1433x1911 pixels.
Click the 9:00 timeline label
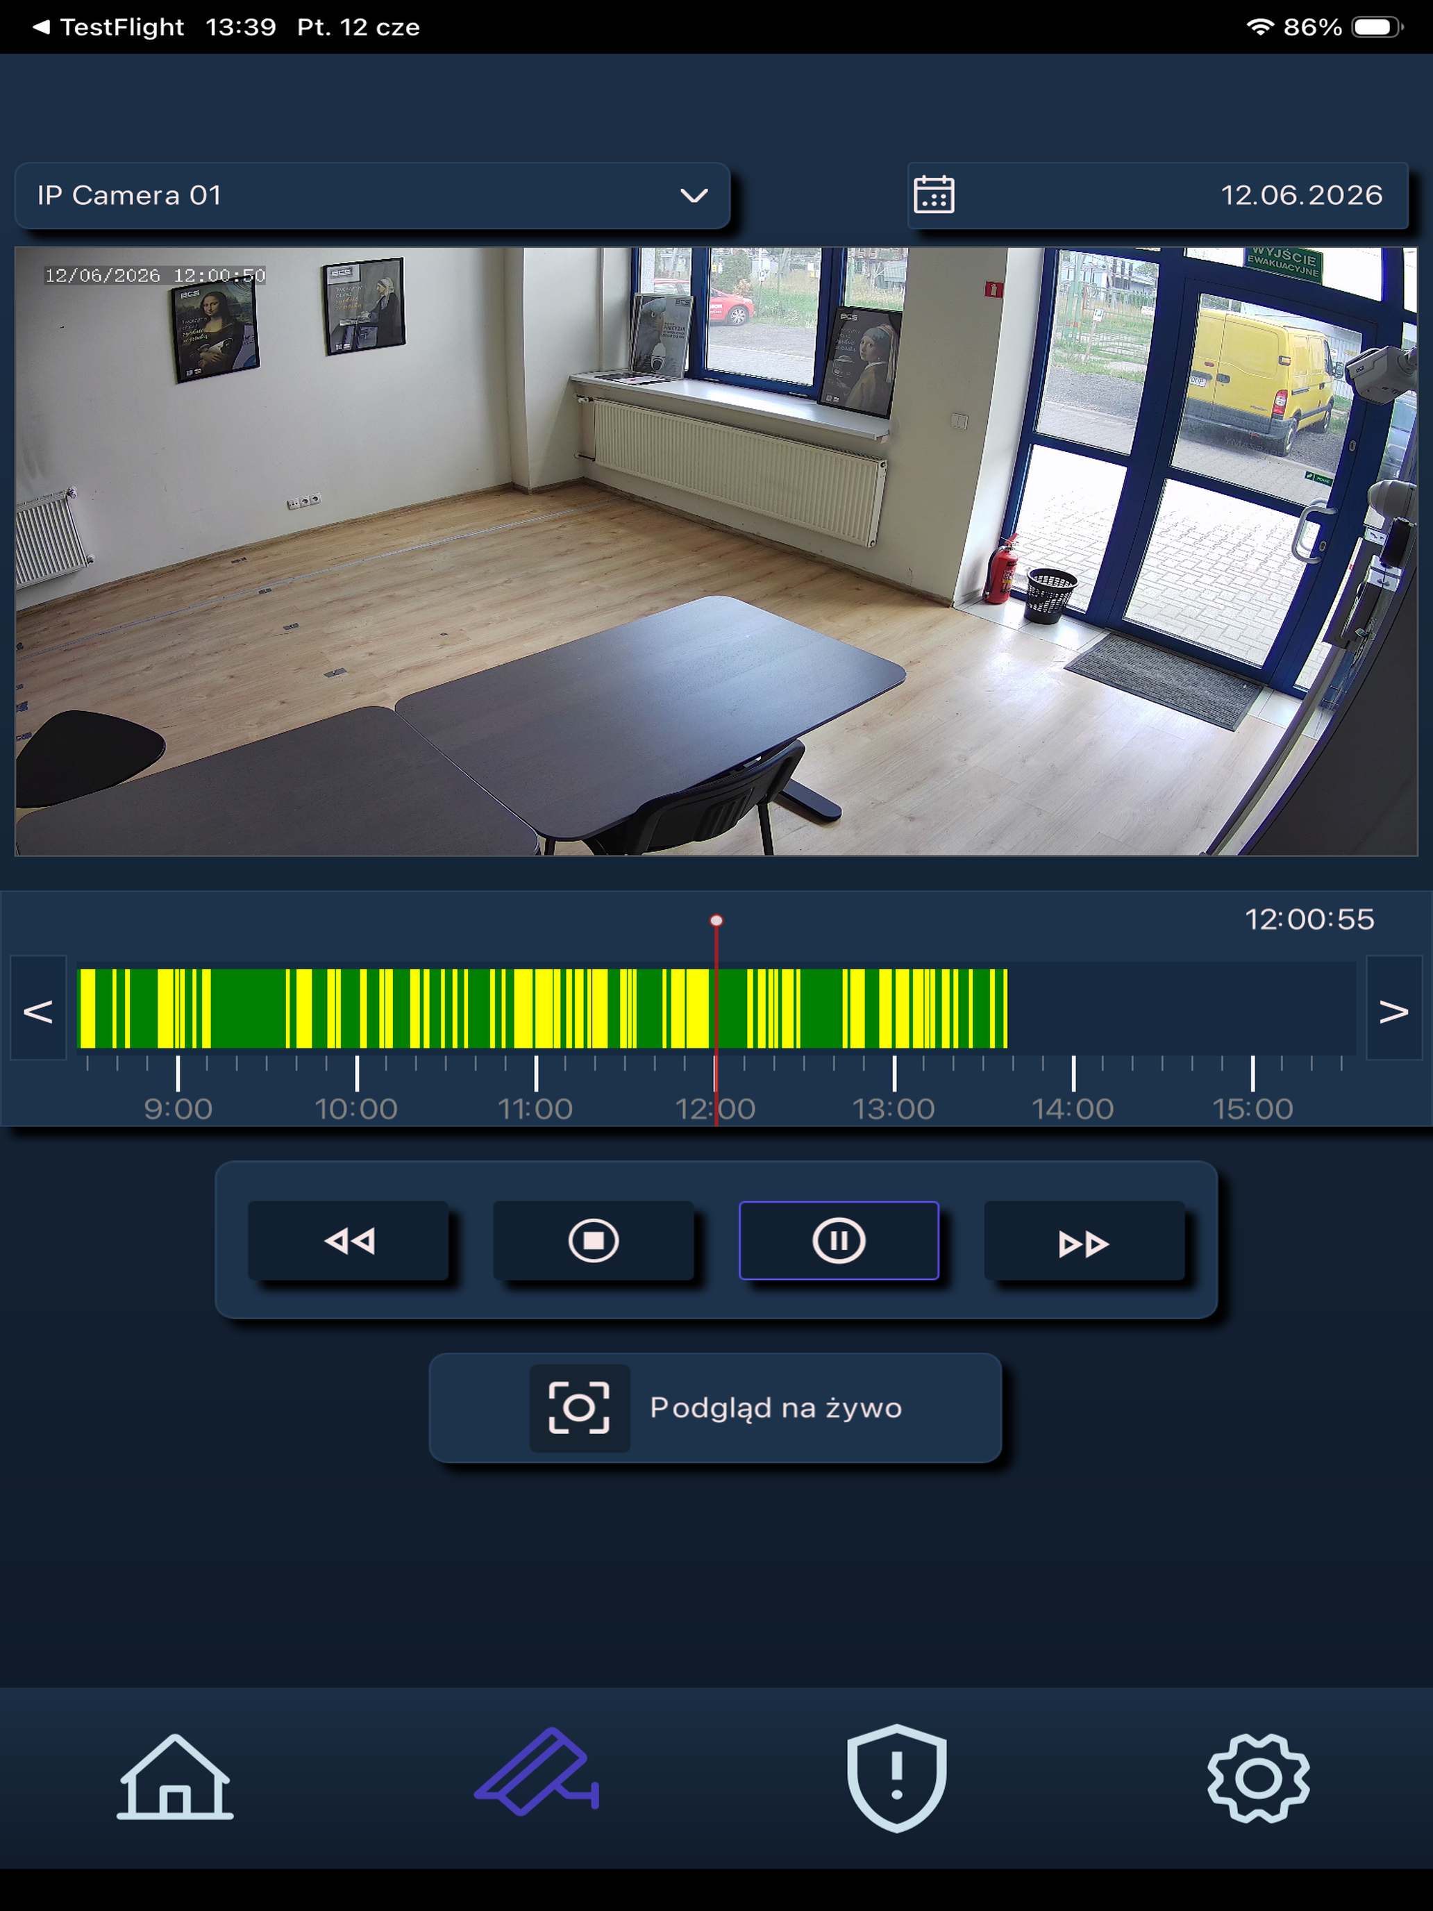tap(178, 1108)
